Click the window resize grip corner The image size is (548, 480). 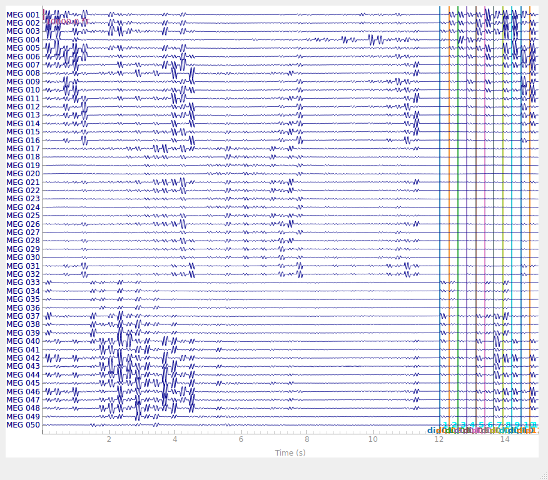click(x=544, y=476)
